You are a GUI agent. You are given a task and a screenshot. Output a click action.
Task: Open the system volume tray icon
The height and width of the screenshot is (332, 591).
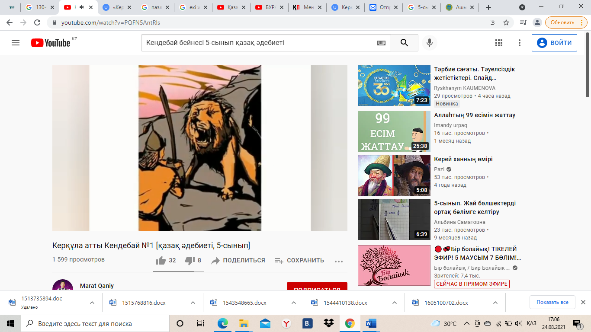point(517,323)
